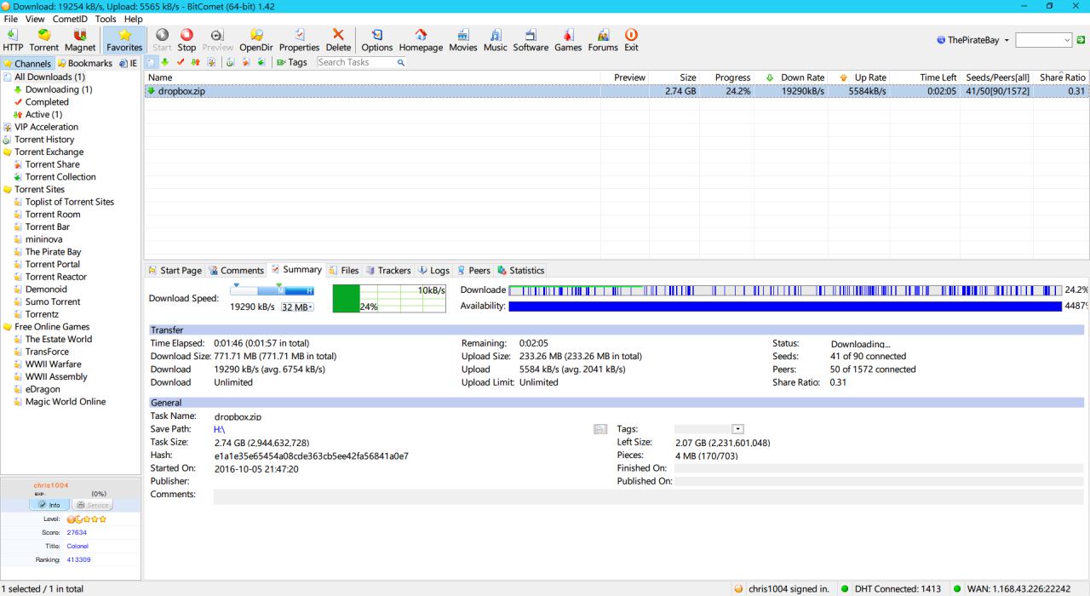Screen dimensions: 1090x596
Task: Click the blue Availability bar
Action: (784, 306)
